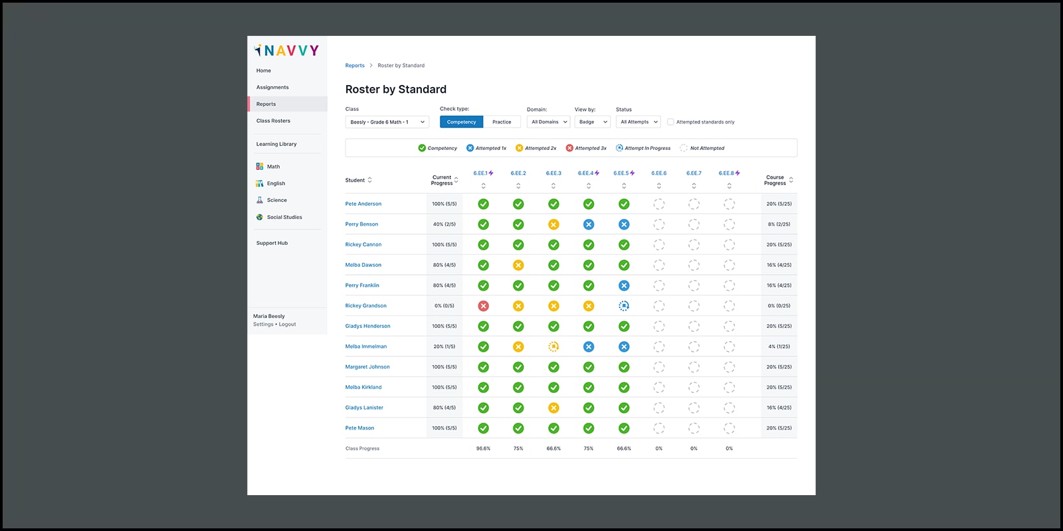
Task: Click Perry Franklin's blue 6.EE.5 badge
Action: pyautogui.click(x=624, y=285)
